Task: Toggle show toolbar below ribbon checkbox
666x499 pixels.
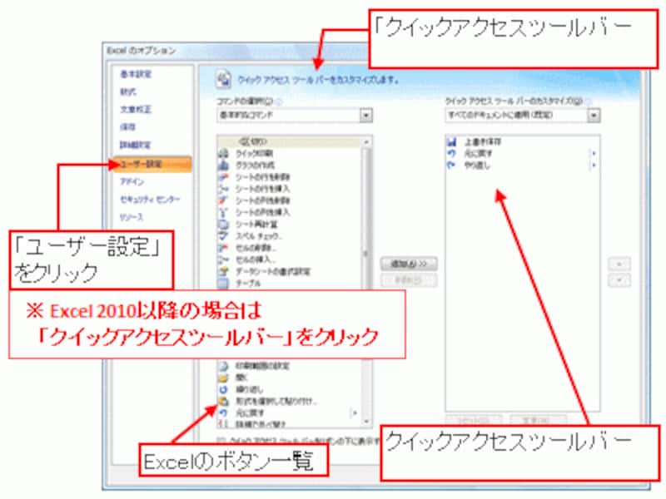Action: click(x=220, y=441)
